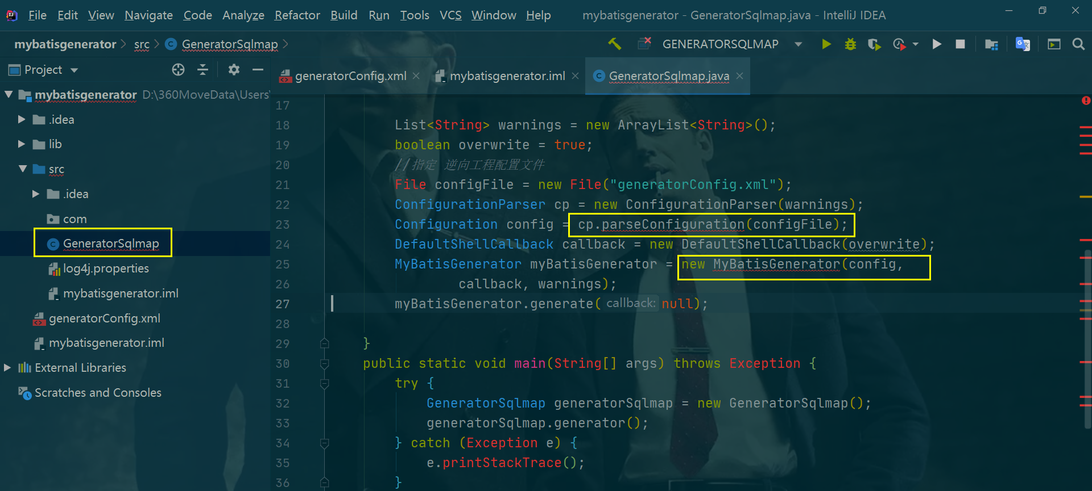Image resolution: width=1092 pixels, height=491 pixels.
Task: Open the Tools menu
Action: pyautogui.click(x=415, y=15)
